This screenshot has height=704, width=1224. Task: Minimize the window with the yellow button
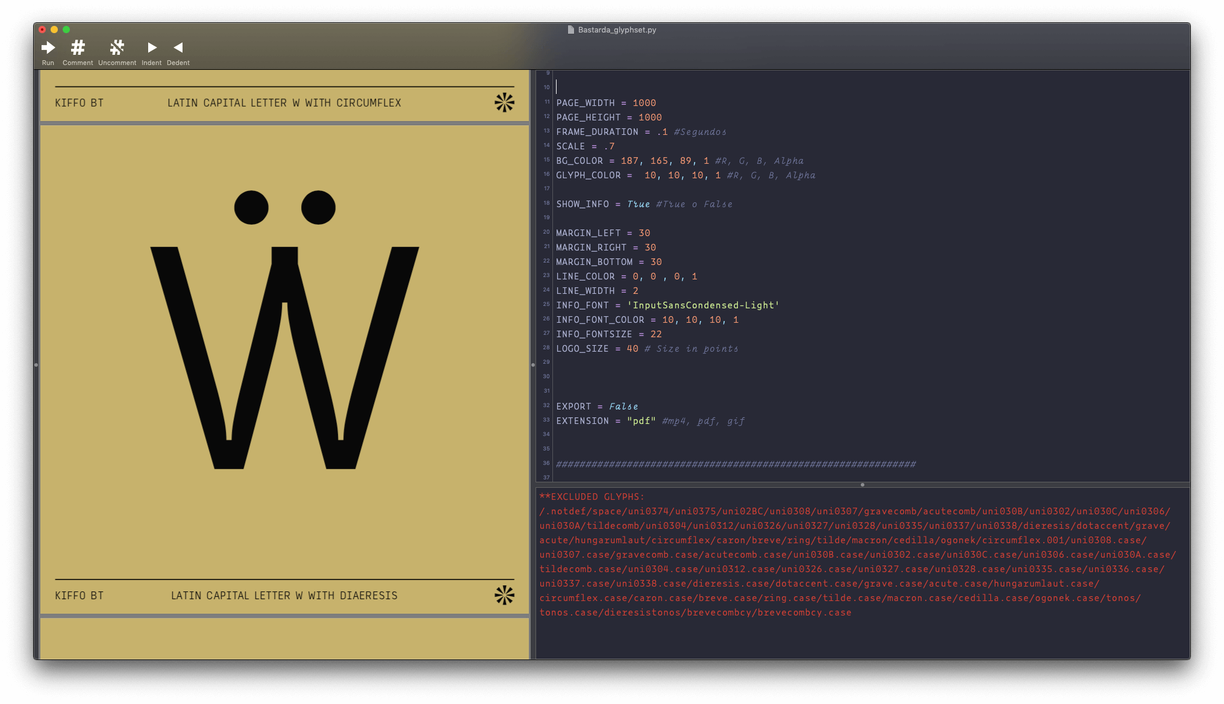54,30
